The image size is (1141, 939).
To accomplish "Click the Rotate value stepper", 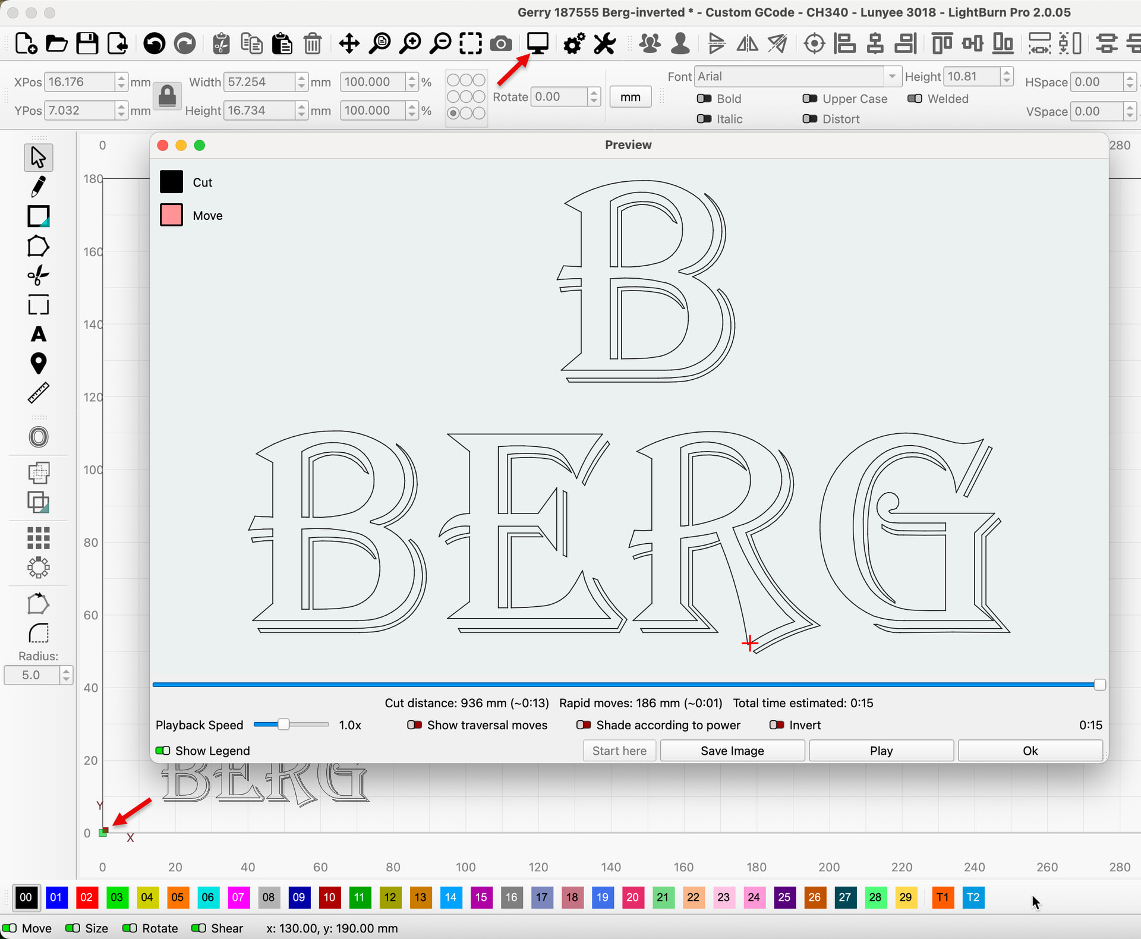I will [594, 97].
